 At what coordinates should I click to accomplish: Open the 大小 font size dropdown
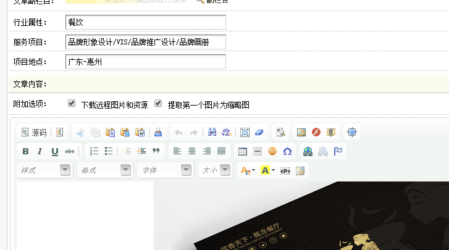216,170
